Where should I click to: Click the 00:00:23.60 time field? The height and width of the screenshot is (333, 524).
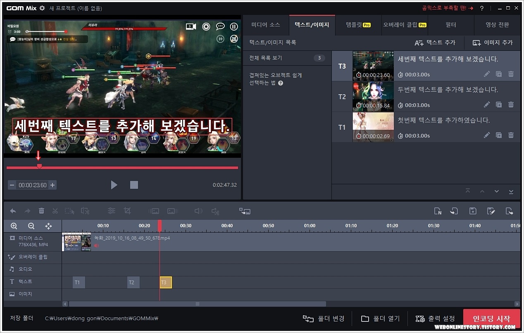click(32, 185)
